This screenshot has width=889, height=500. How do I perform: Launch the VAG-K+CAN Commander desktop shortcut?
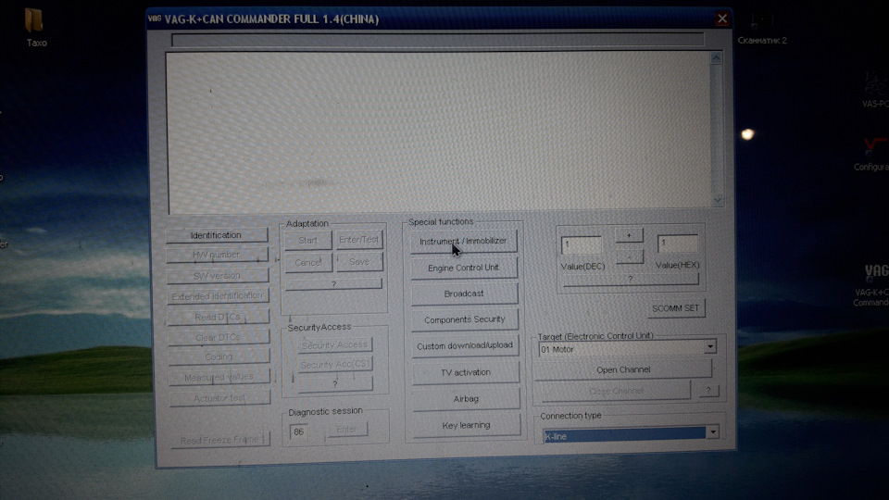click(873, 285)
